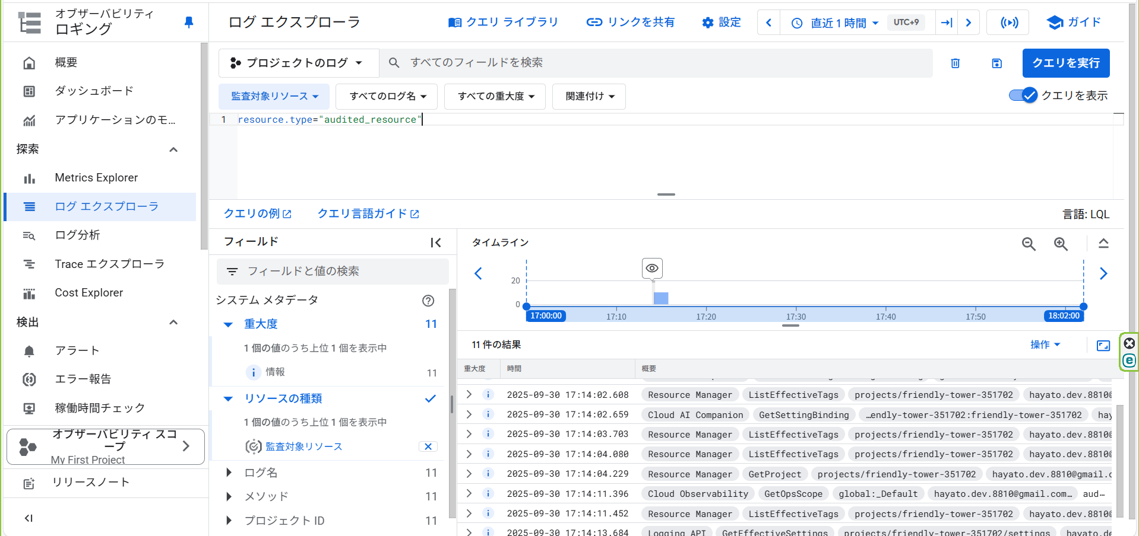Collapse the 探索 section
Viewport: 1139px width, 536px height.
coord(173,149)
